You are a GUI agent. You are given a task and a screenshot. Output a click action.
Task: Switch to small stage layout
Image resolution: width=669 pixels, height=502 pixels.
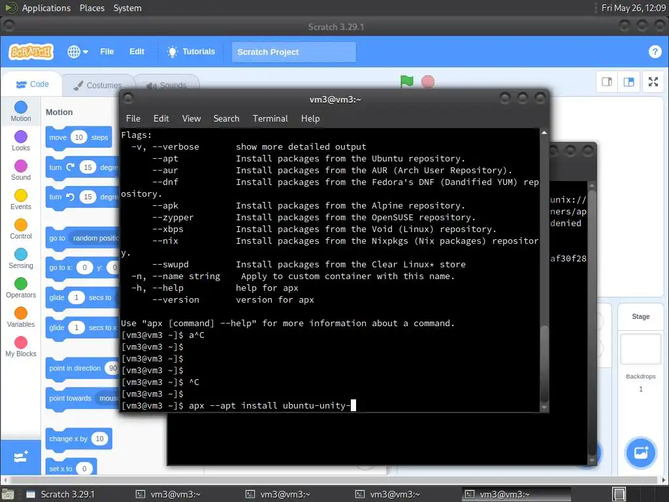(607, 82)
